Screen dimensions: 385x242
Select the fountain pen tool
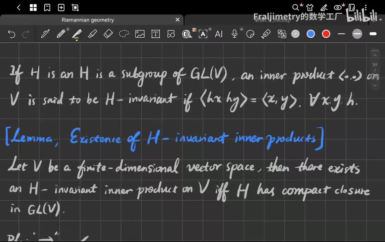(x=45, y=34)
